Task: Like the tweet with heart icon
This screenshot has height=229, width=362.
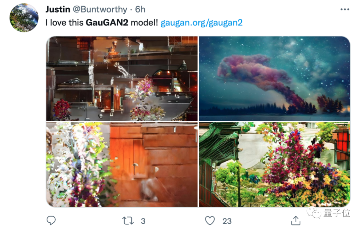Action: pos(210,221)
